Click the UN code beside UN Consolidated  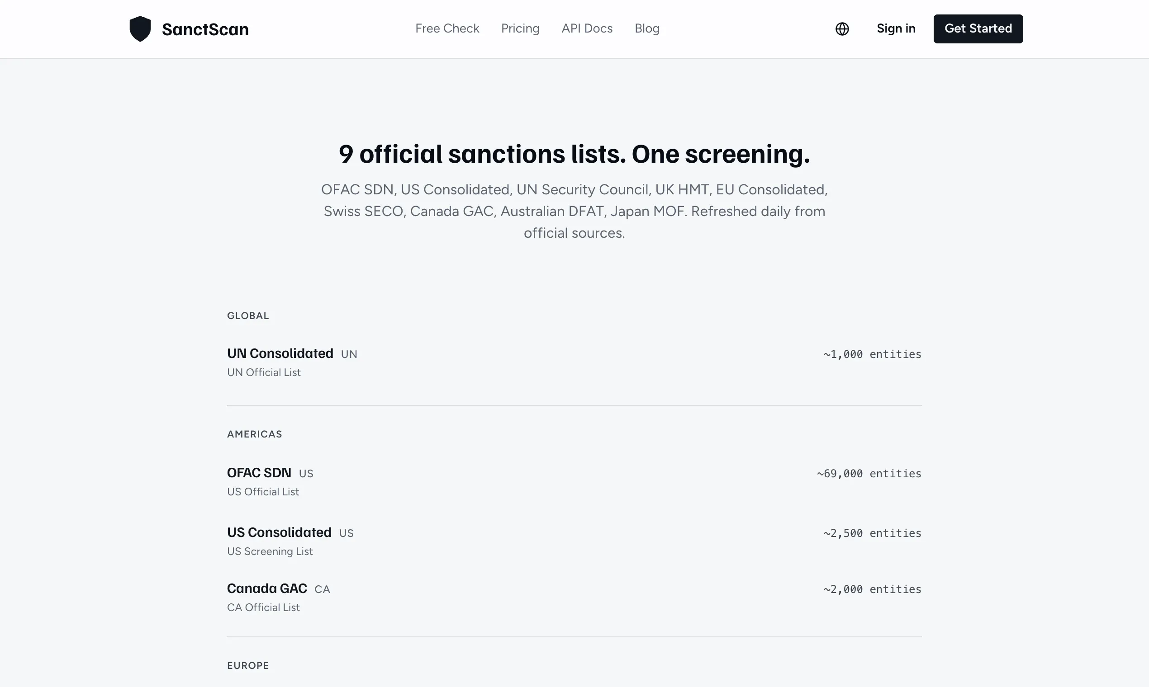click(x=349, y=354)
